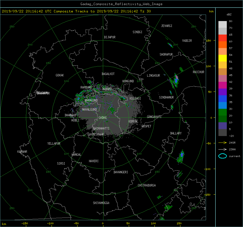Select the dark gray 5 to -20 dBZ band
The height and width of the screenshot is (227, 243).
click(x=222, y=132)
